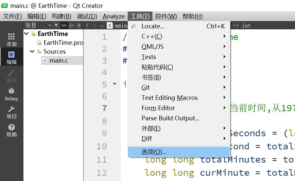Choose Parse Build Output... entry
The image size is (295, 181).
pyautogui.click(x=170, y=118)
